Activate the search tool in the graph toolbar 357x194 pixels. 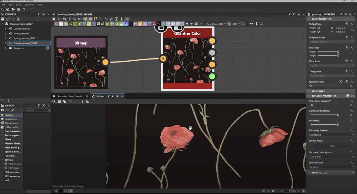(74, 19)
